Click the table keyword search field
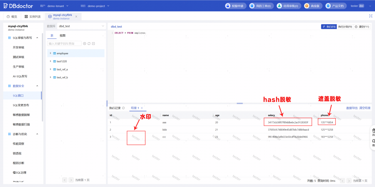The width and height of the screenshot is (375, 187). point(64,44)
